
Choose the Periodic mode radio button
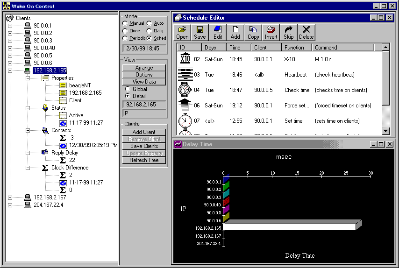pos(125,38)
